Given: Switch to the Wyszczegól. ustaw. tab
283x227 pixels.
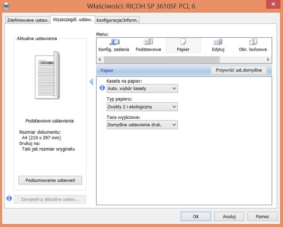Looking at the screenshot, I should point(73,19).
